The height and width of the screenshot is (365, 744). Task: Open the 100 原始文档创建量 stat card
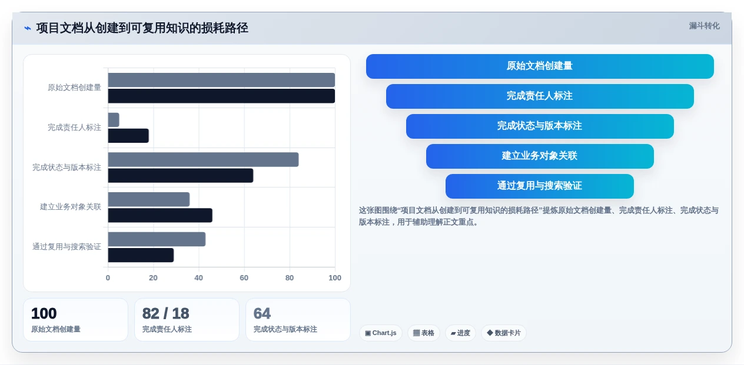(75, 320)
